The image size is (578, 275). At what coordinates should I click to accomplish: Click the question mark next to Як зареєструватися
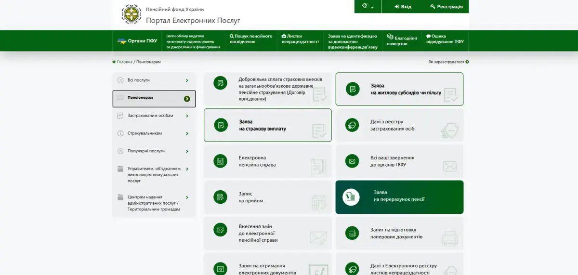467,62
